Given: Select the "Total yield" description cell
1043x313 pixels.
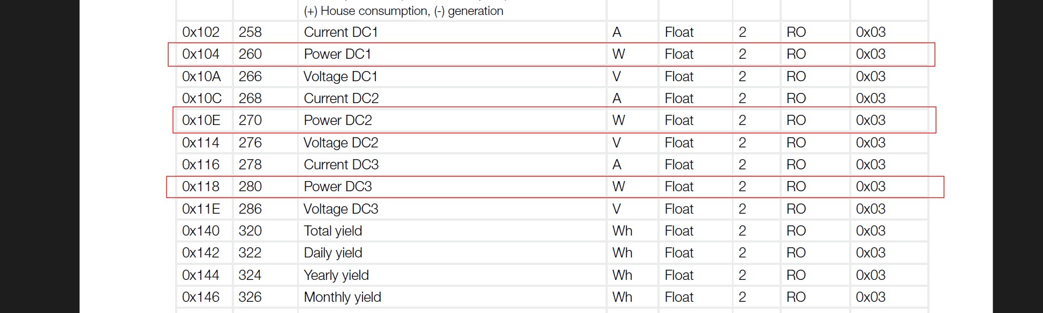Looking at the screenshot, I should [333, 231].
